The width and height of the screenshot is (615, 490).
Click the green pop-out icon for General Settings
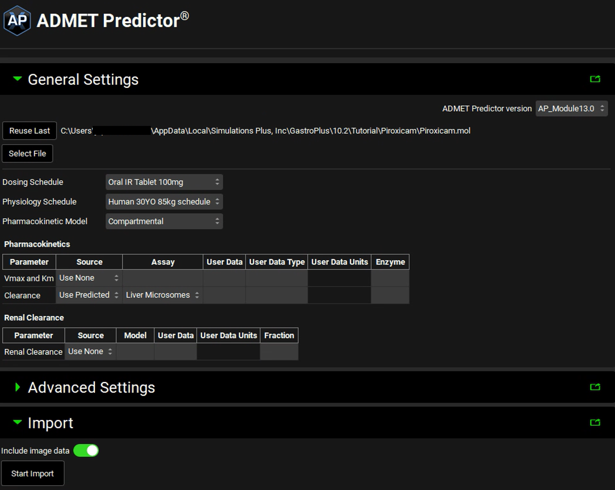pyautogui.click(x=595, y=79)
